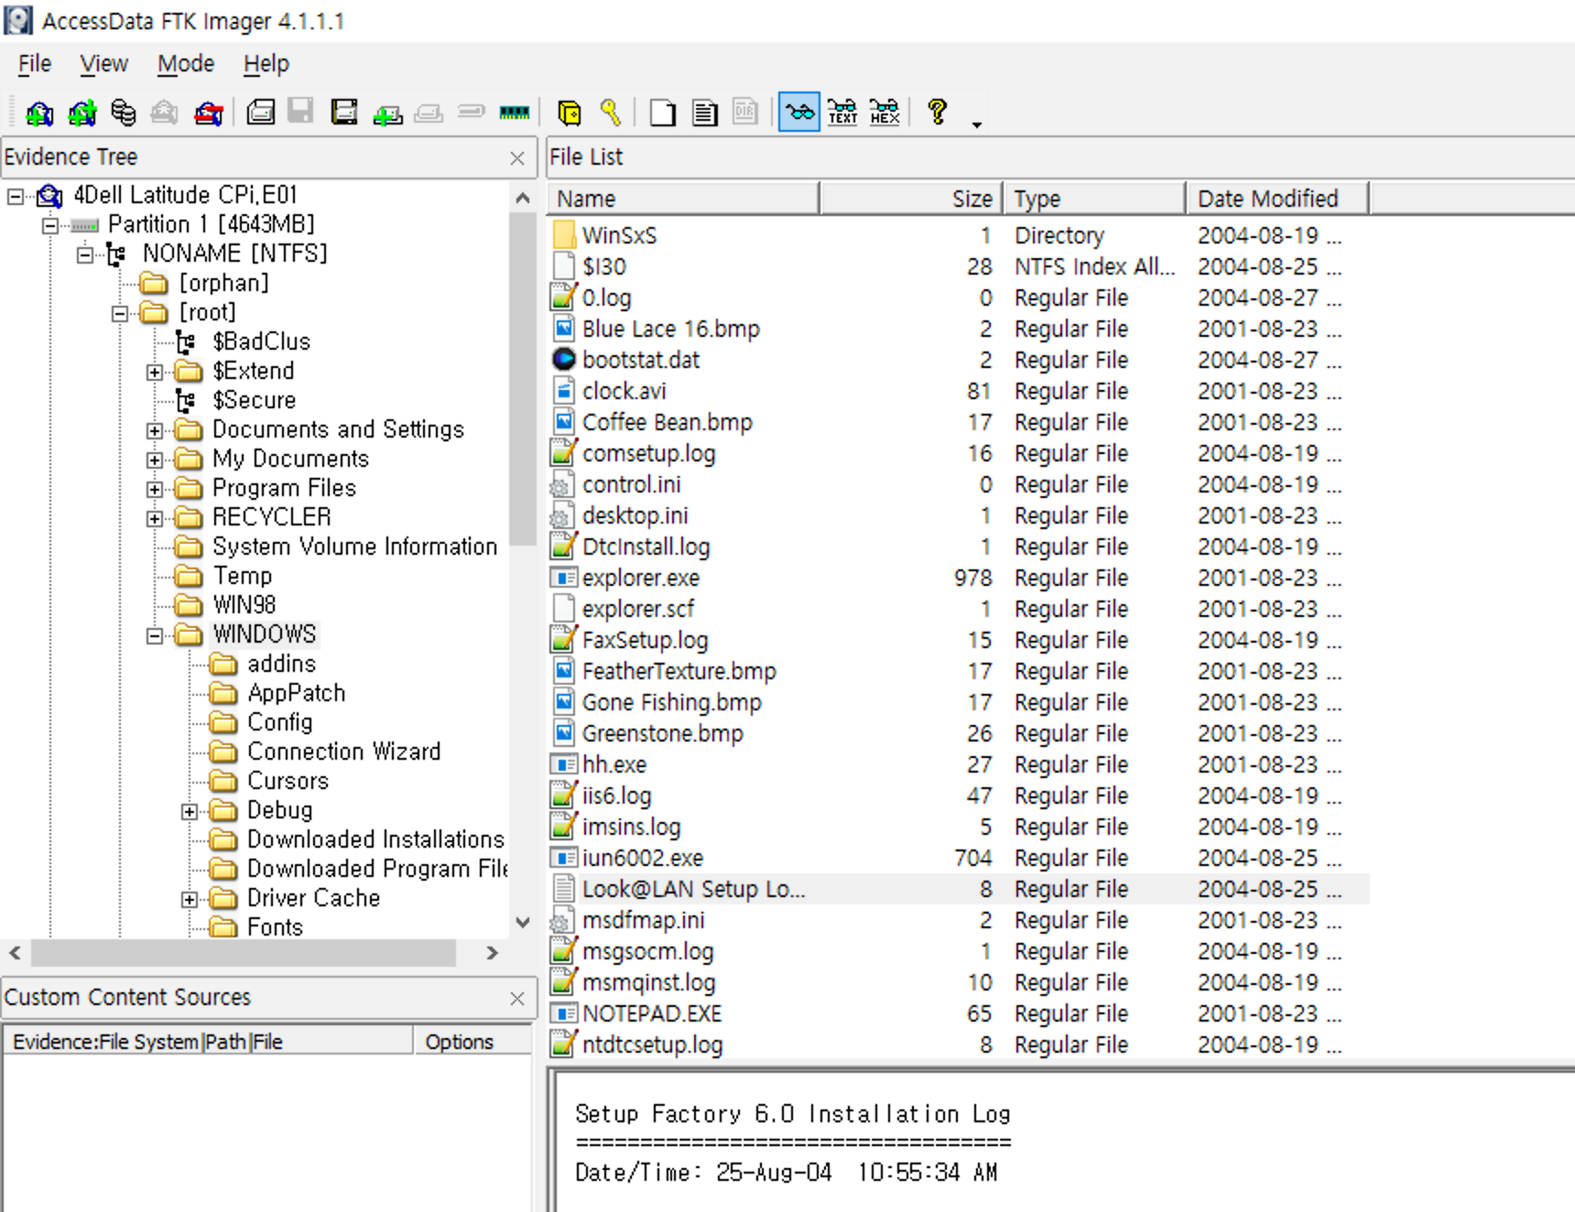Select the Connection Wizard folder

click(343, 752)
